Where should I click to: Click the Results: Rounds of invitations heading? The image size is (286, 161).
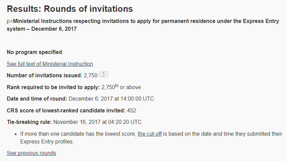pyautogui.click(x=70, y=9)
